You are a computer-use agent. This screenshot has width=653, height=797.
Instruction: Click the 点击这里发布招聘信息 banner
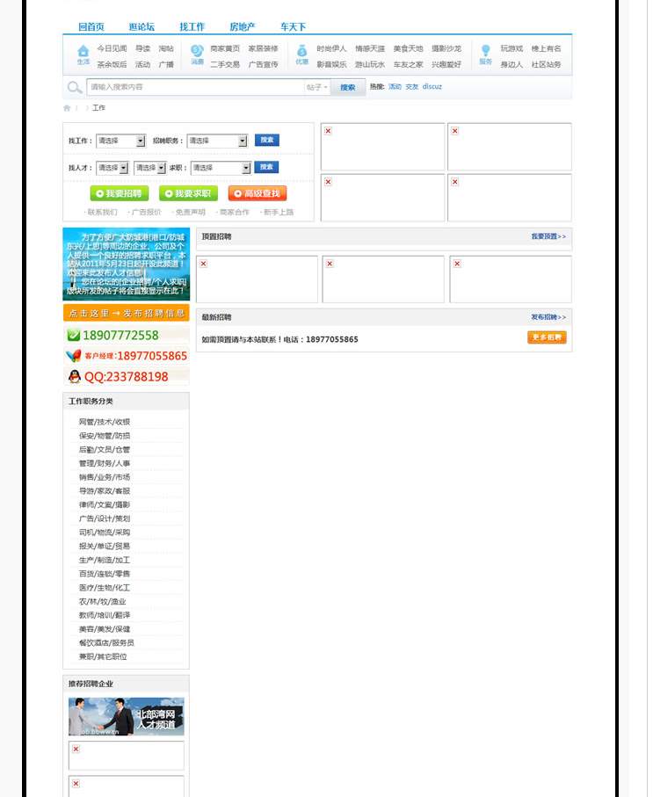pyautogui.click(x=127, y=313)
